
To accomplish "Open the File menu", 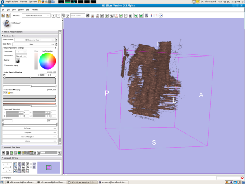I will [2, 9].
